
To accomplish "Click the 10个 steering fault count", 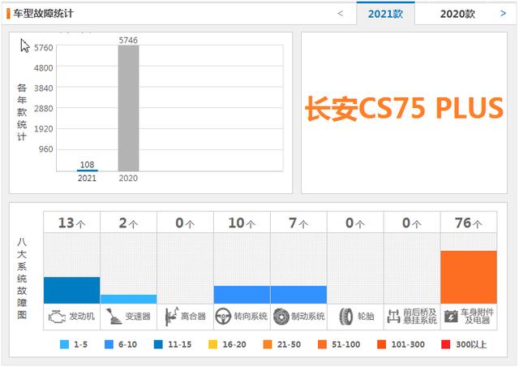I will pyautogui.click(x=242, y=222).
